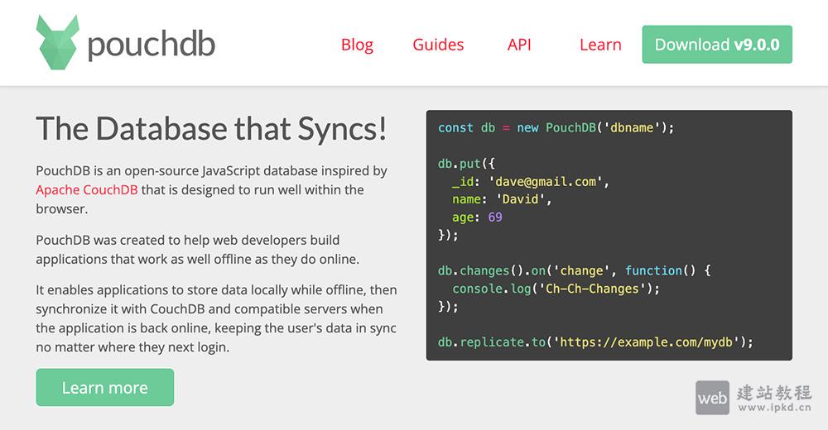Click the heading 'The Database that Syncs!'
This screenshot has height=430, width=828.
click(x=211, y=128)
